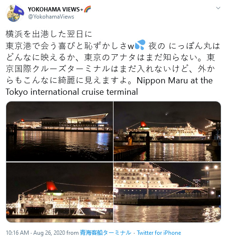Click the line beginning 京国際クルーズターミナル
Viewport: 227px width, 240px height.
coord(110,69)
